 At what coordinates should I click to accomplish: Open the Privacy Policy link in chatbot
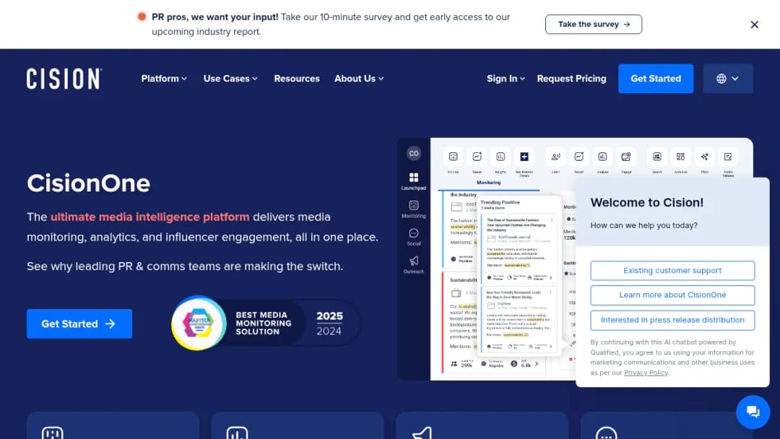[646, 373]
